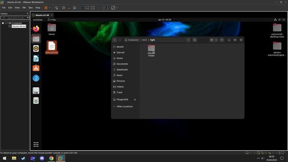
Task: Pause the virtual machine with the orange button
Action: point(46,8)
